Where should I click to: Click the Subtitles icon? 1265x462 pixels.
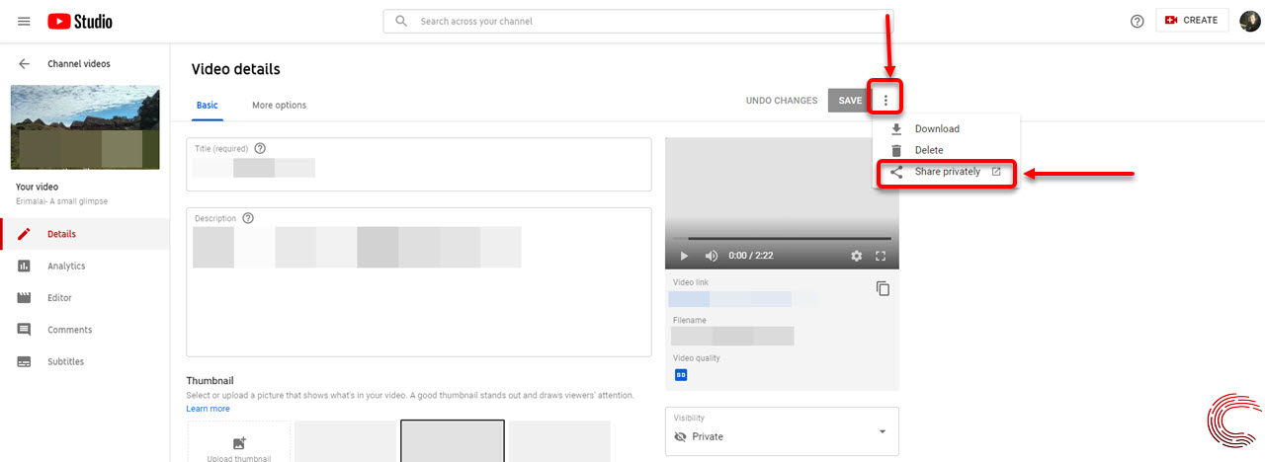point(24,361)
